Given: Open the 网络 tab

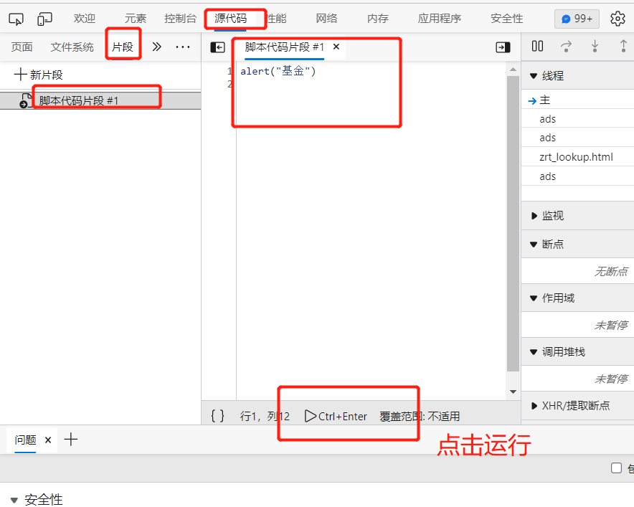Looking at the screenshot, I should click(327, 19).
